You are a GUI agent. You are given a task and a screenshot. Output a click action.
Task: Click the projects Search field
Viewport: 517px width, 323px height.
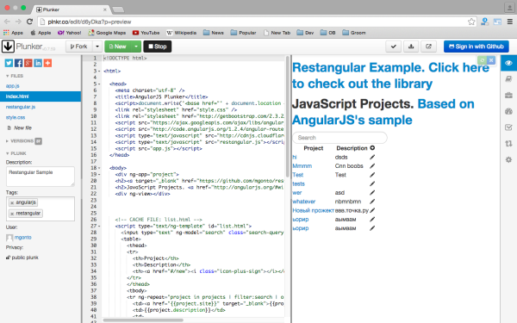(339, 138)
